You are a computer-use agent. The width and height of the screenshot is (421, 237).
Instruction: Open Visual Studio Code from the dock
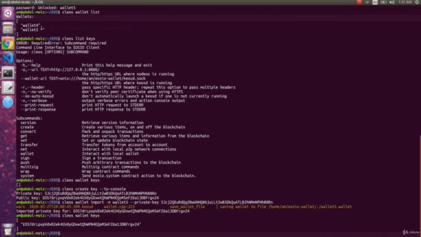[x=8, y=58]
